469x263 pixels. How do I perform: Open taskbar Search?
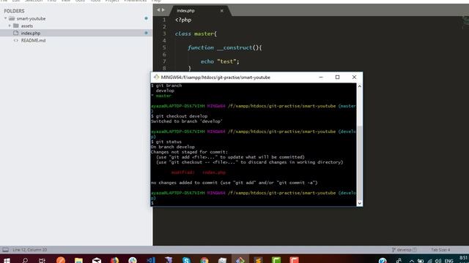click(25, 261)
